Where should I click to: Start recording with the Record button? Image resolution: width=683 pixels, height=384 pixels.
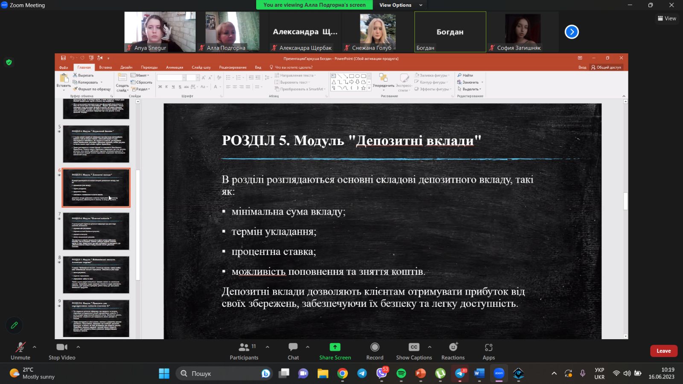374,351
